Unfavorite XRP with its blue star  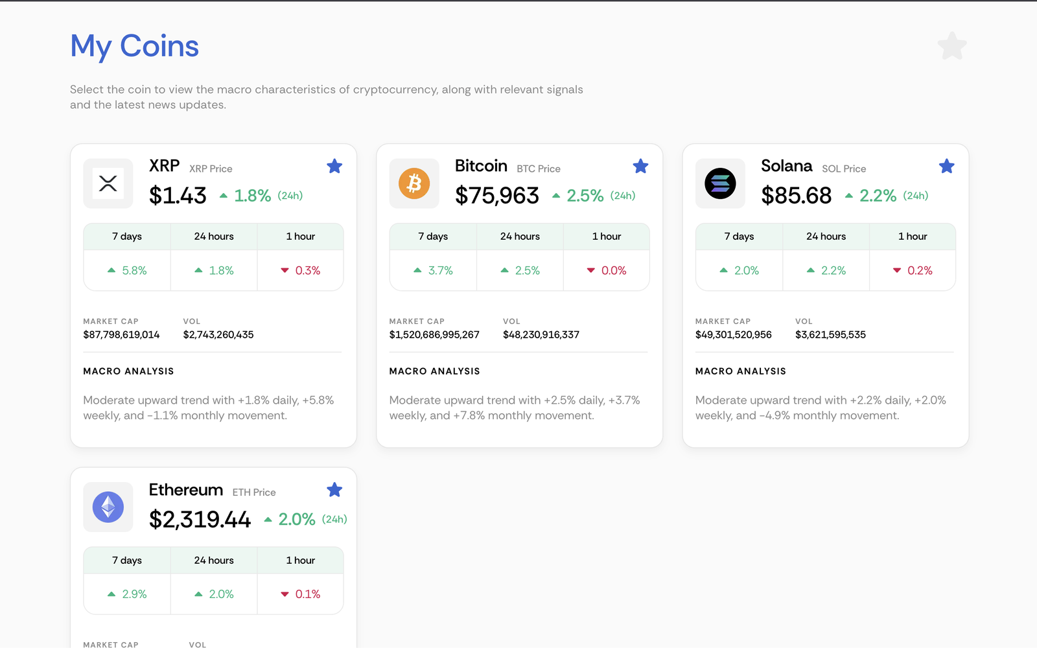click(334, 167)
